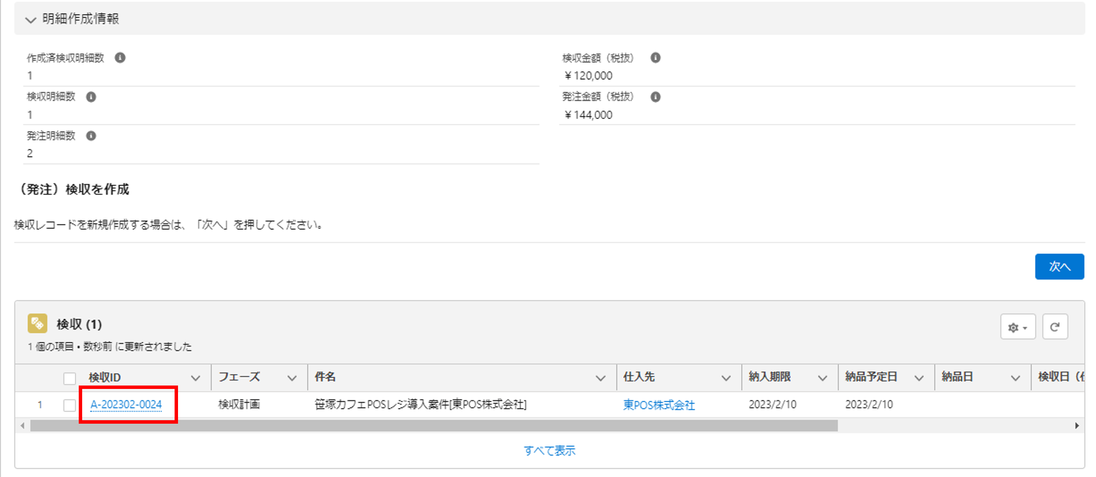Click info icon beside 検収金額（税抜）
The width and height of the screenshot is (1096, 477).
[655, 58]
